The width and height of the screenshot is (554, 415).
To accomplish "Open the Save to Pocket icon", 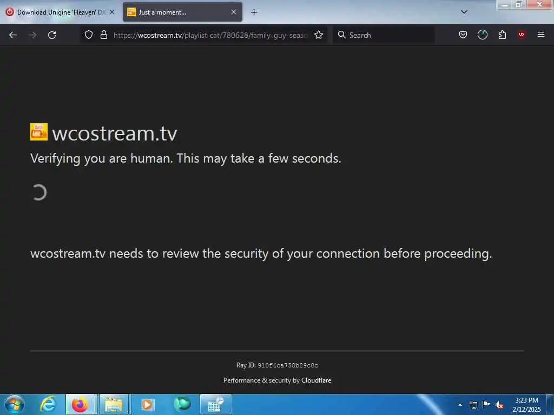I will pyautogui.click(x=463, y=35).
